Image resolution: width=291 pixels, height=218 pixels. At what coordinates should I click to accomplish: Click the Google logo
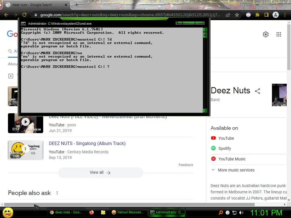pyautogui.click(x=13, y=34)
